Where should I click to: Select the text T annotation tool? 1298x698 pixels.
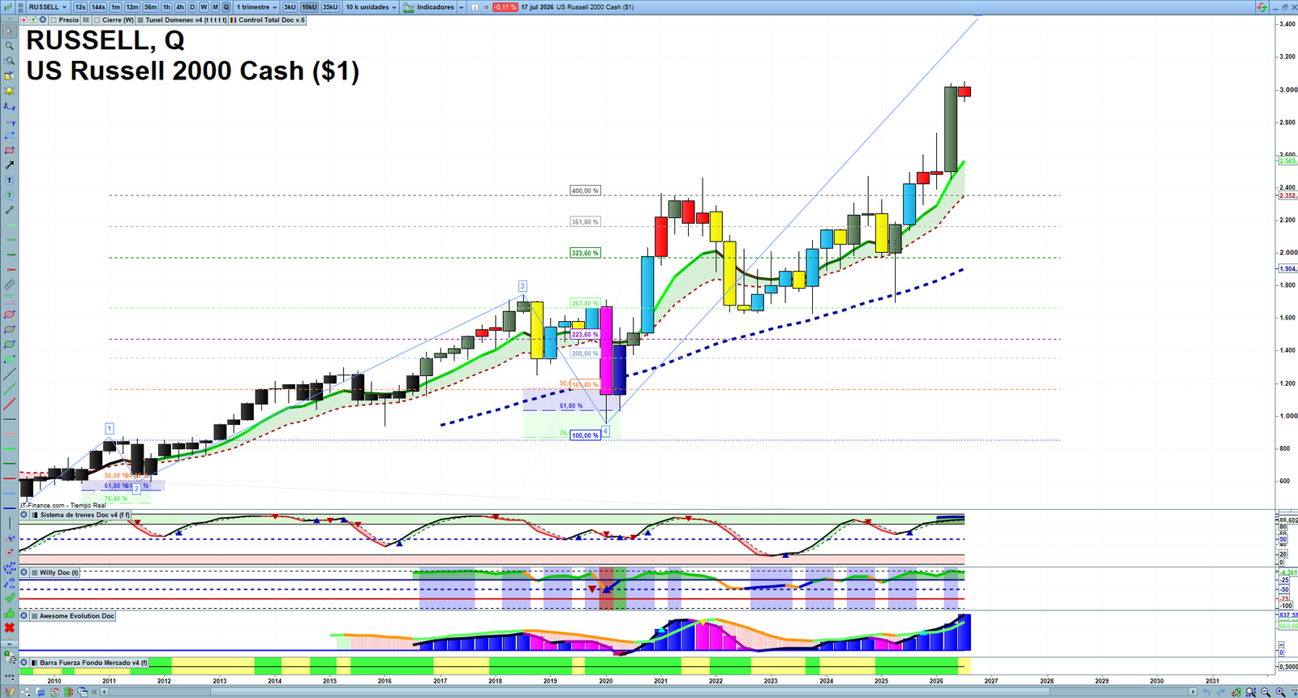click(9, 180)
